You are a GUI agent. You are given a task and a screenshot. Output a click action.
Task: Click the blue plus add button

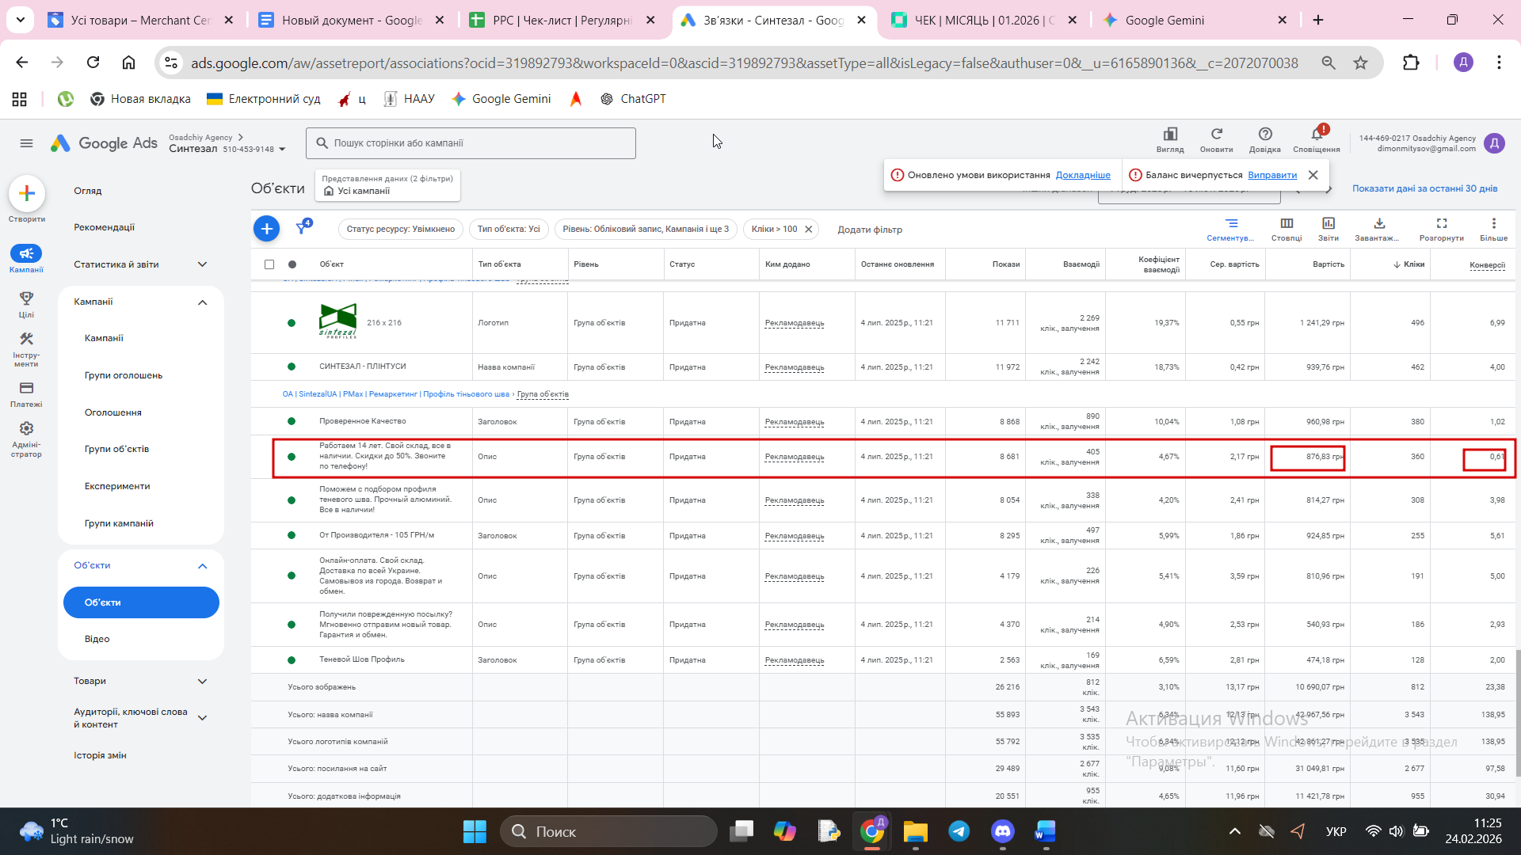point(266,229)
